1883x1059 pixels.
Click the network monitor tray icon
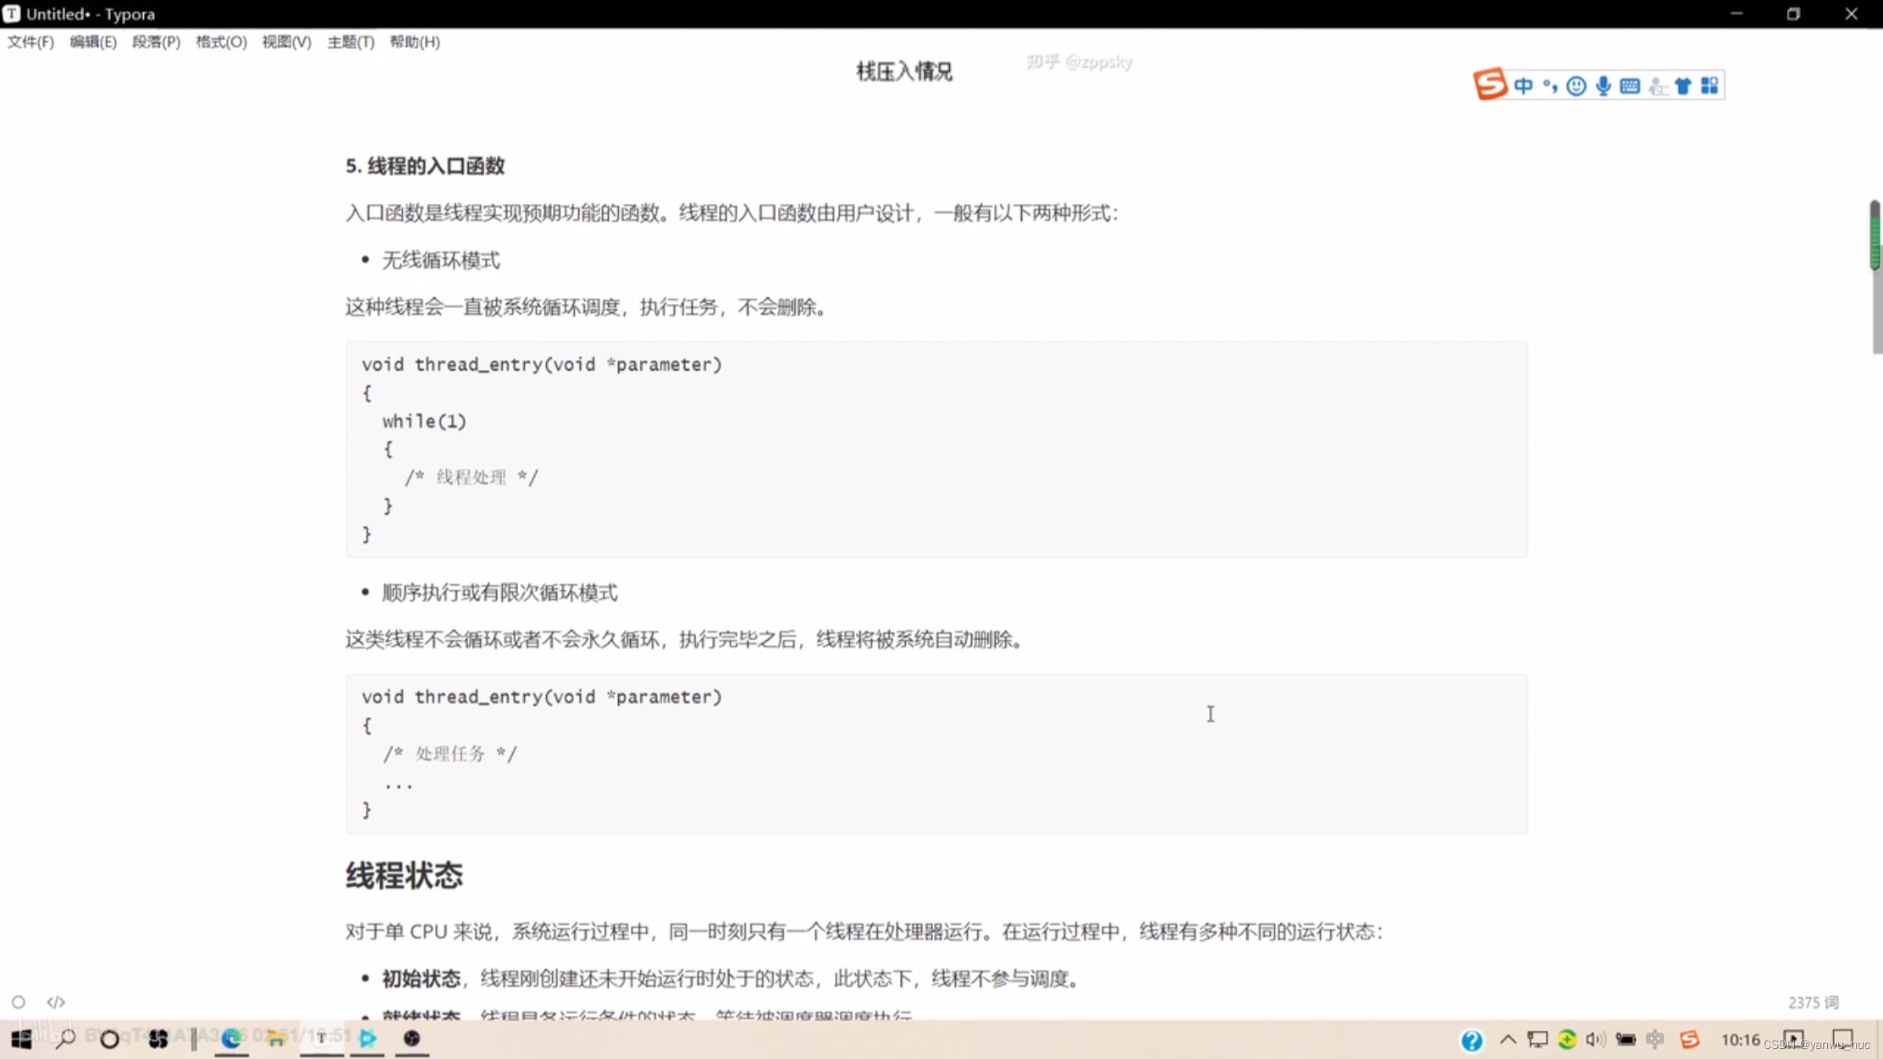1538,1040
